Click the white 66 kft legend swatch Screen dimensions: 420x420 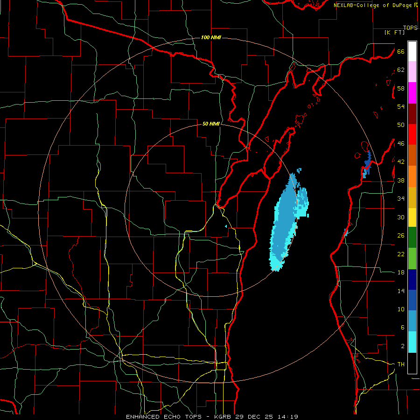(x=412, y=51)
